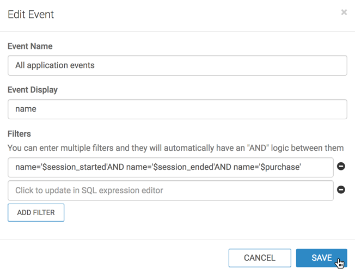Click the Event Display label
Image resolution: width=355 pixels, height=275 pixels.
point(33,90)
